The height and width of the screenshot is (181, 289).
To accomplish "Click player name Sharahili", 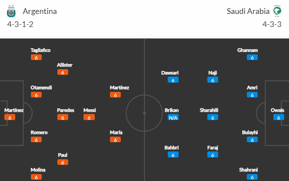I will tap(209, 110).
